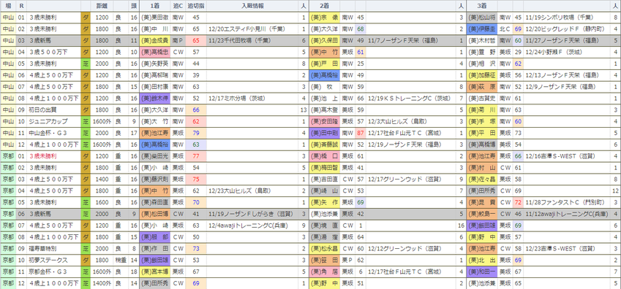Viewport: 621px width, 289px height.
Task: Click the 12/9ノーザンF天栄（福島） cell
Action: point(568,87)
